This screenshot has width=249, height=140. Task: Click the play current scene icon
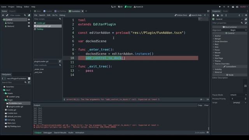point(233,7)
